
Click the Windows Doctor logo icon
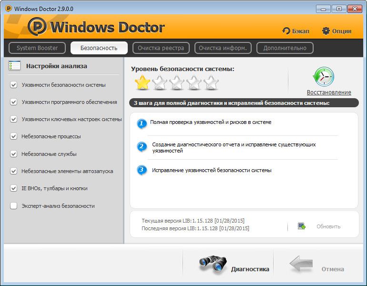(37, 26)
